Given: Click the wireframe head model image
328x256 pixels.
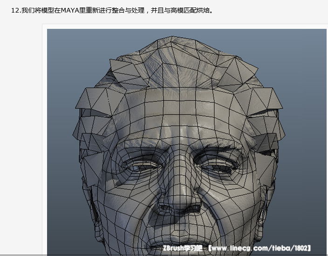Looking at the screenshot, I should pyautogui.click(x=186, y=142).
